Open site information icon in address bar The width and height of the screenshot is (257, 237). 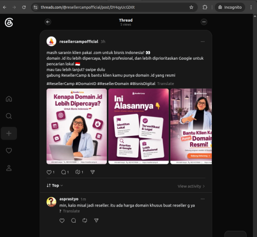[x=35, y=7]
